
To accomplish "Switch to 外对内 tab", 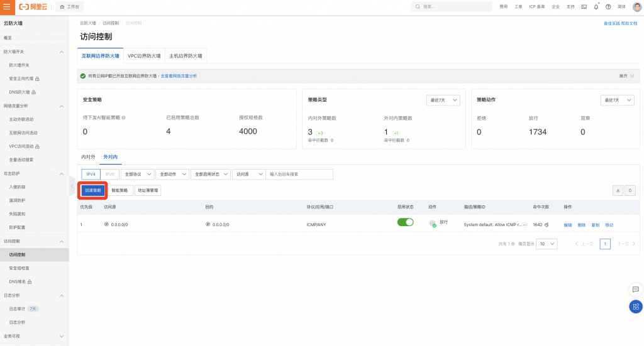I will (111, 157).
